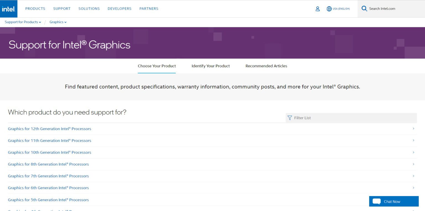The width and height of the screenshot is (425, 211).
Task: Open the user account icon
Action: (x=317, y=9)
